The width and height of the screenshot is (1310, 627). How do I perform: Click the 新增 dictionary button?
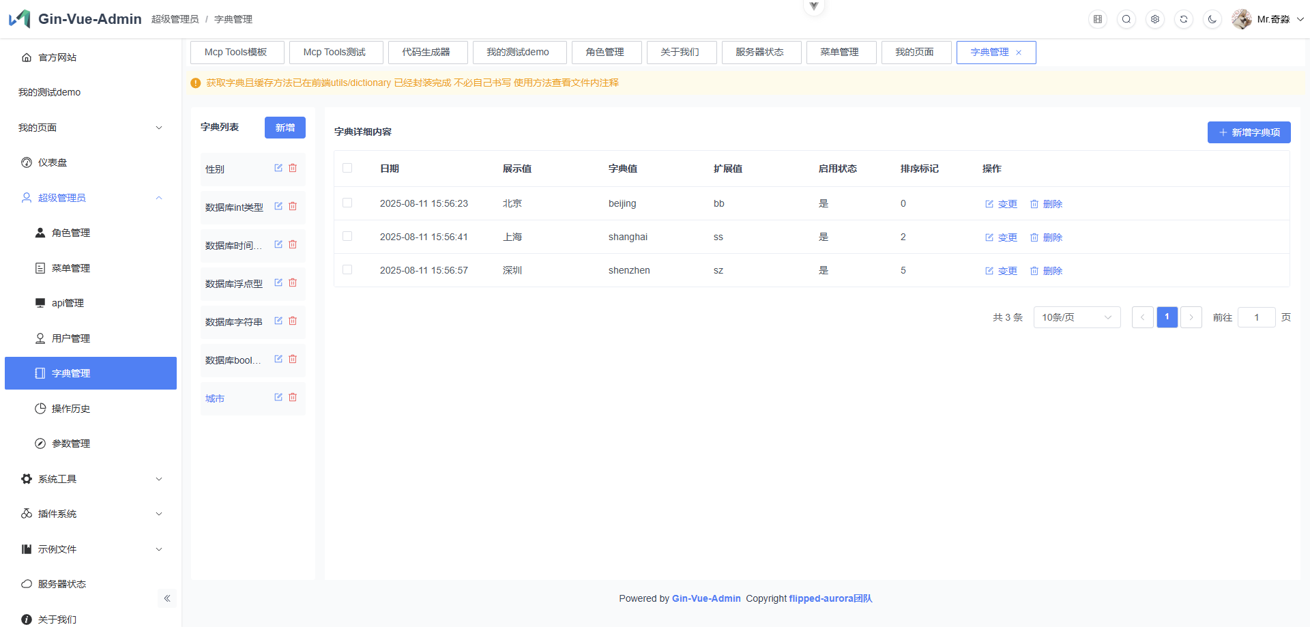pyautogui.click(x=285, y=128)
